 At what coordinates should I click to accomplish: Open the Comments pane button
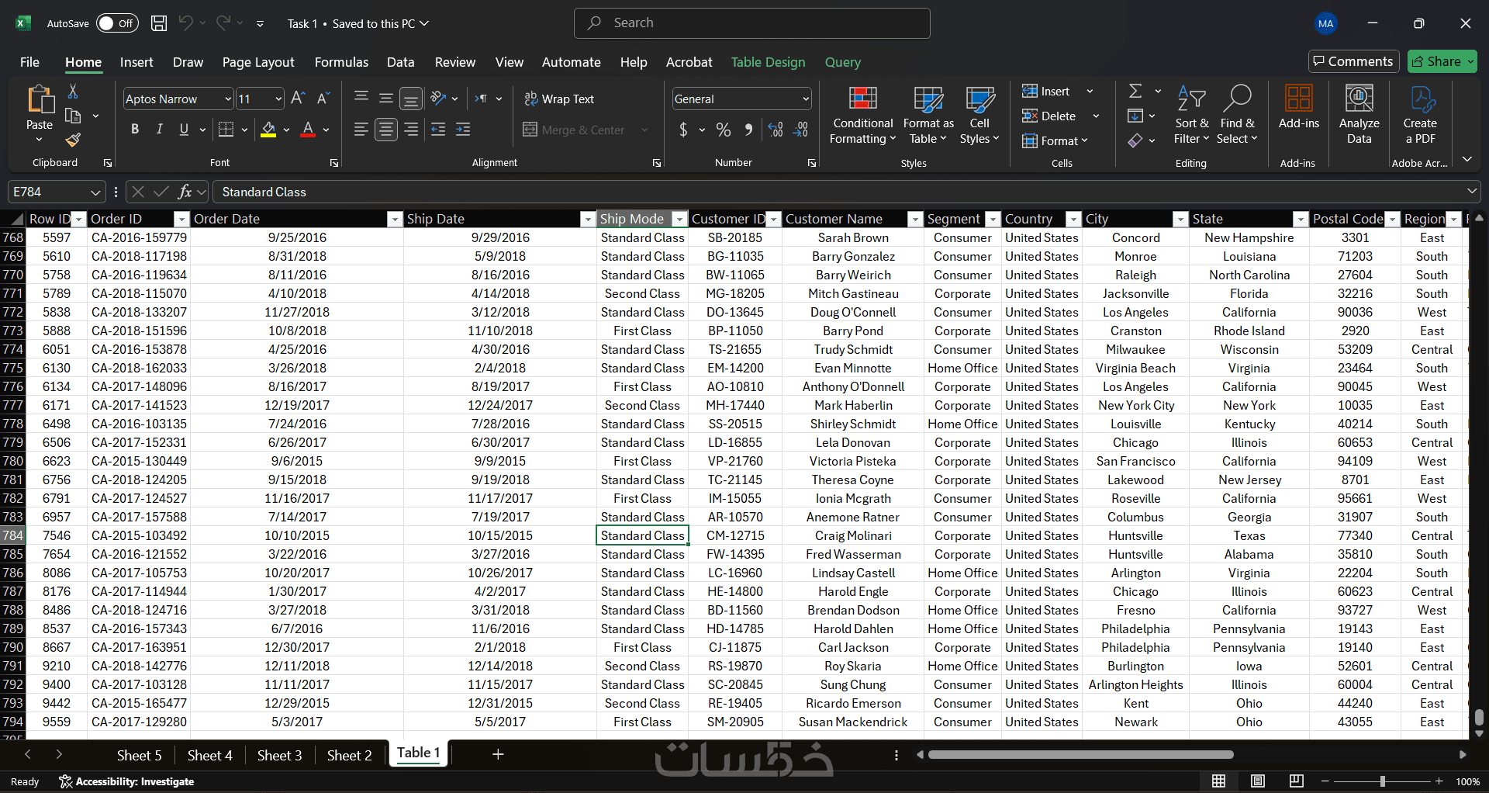coord(1353,61)
